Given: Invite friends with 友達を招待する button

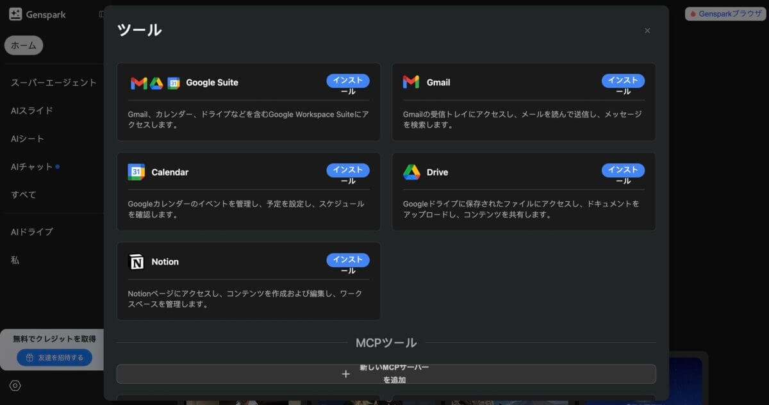Looking at the screenshot, I should (54, 358).
